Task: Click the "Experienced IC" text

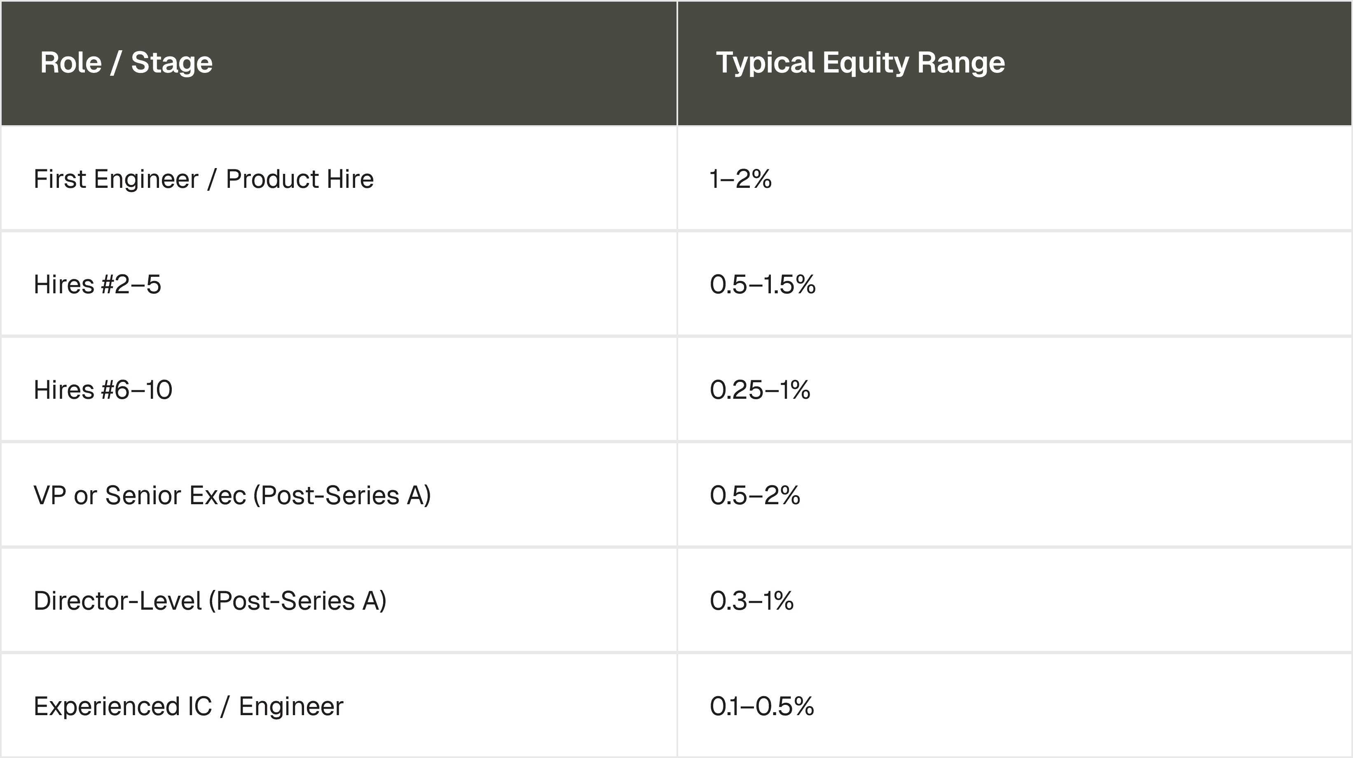Action: point(123,707)
